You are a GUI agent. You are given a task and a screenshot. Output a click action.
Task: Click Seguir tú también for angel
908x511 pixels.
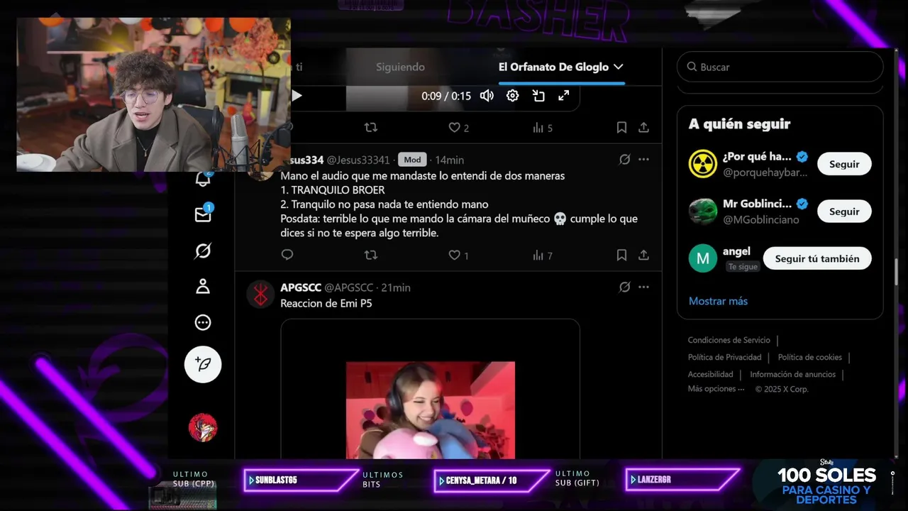pyautogui.click(x=817, y=259)
